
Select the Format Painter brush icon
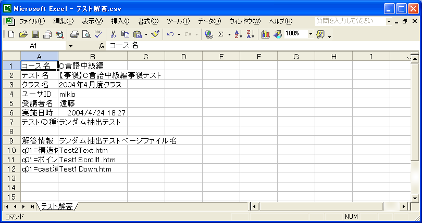point(155,34)
